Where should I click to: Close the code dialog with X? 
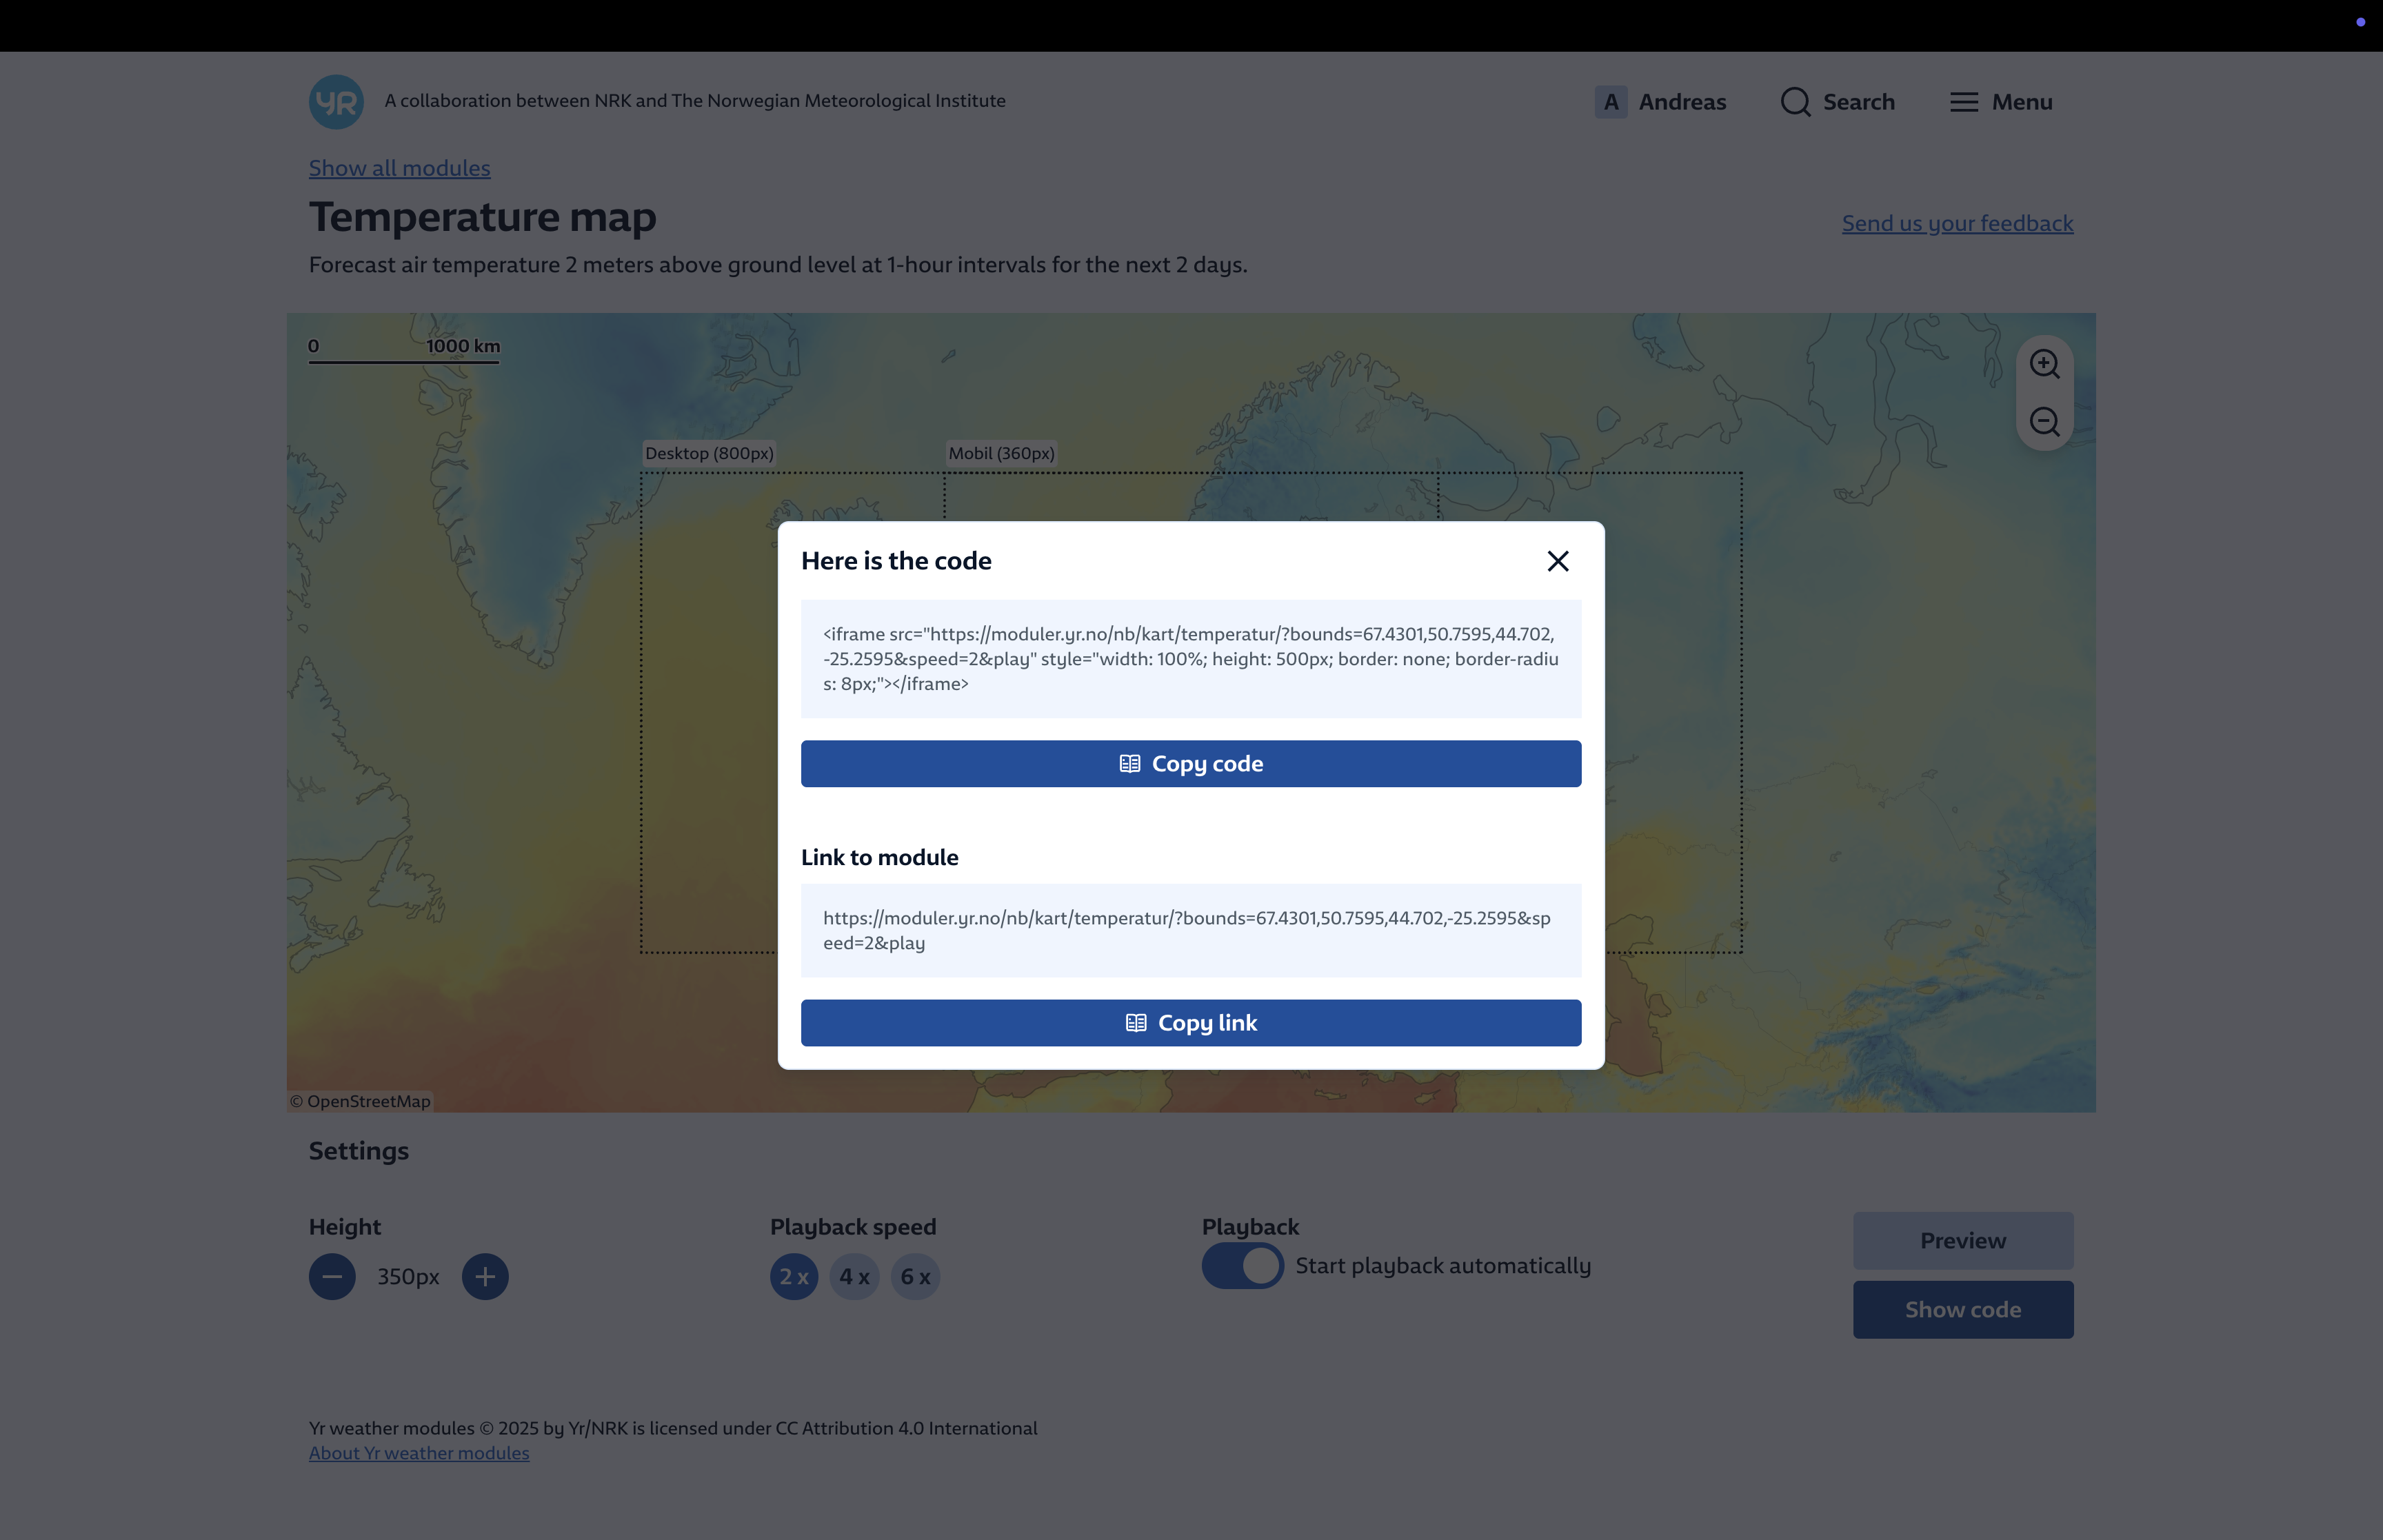1557,561
